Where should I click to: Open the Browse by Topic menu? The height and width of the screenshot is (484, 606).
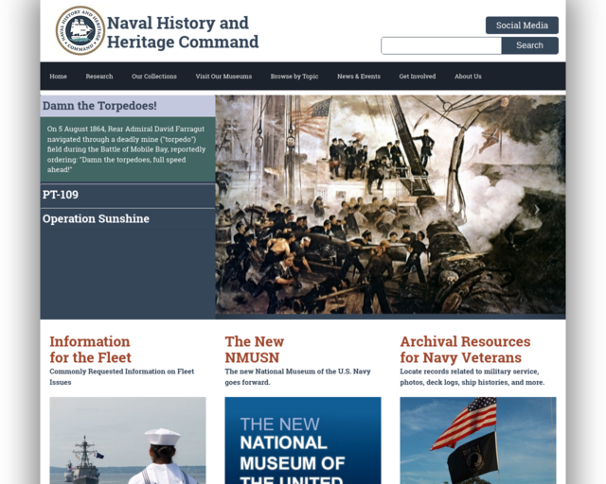[294, 77]
